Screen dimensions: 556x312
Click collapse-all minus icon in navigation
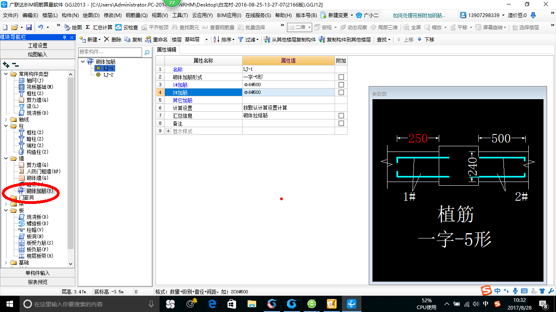point(15,64)
